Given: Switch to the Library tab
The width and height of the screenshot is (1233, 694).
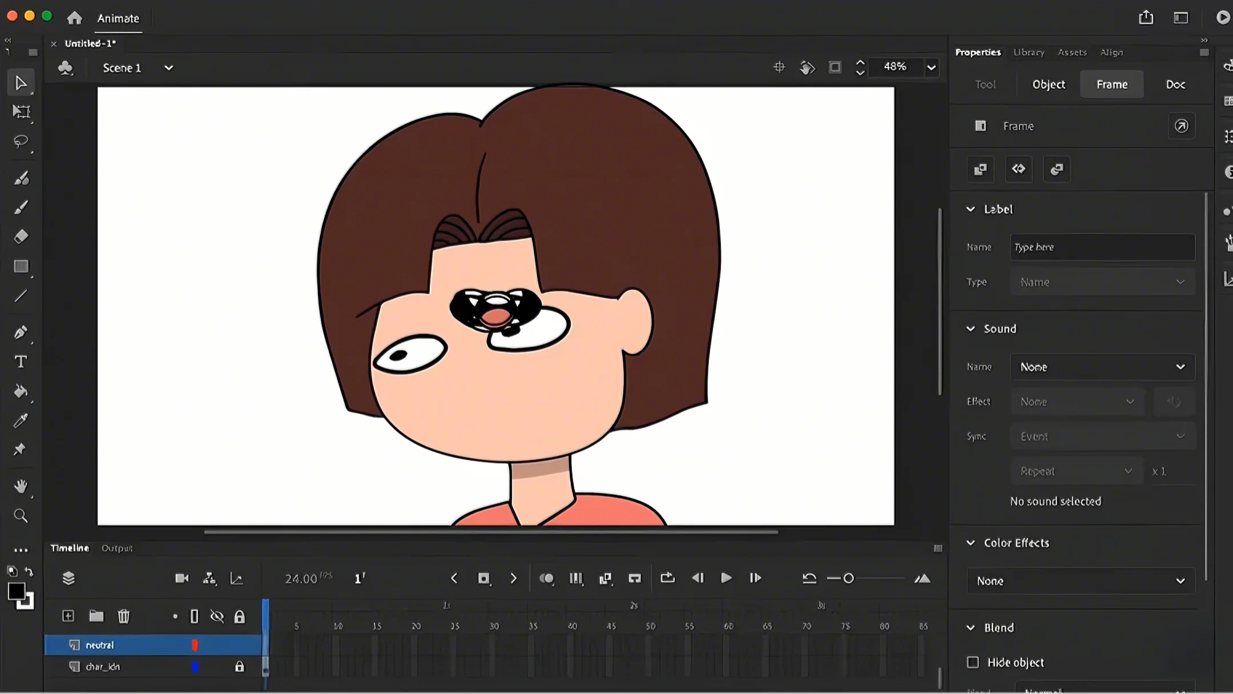Looking at the screenshot, I should coord(1029,52).
